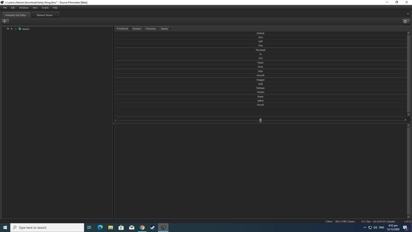Click the speaker volume icon in system tray
412x232 pixels.
click(x=375, y=227)
